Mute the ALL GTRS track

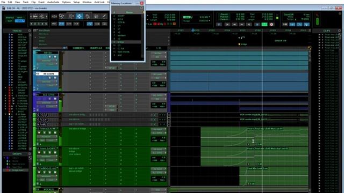pos(55,99)
